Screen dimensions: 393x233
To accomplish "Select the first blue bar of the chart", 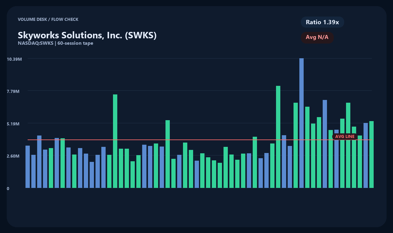I will [x=28, y=167].
